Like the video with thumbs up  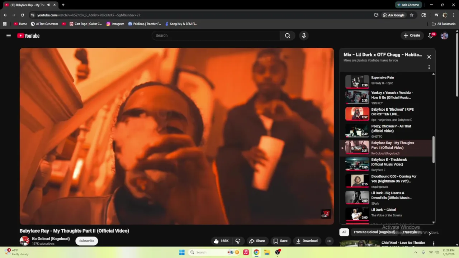click(221, 241)
